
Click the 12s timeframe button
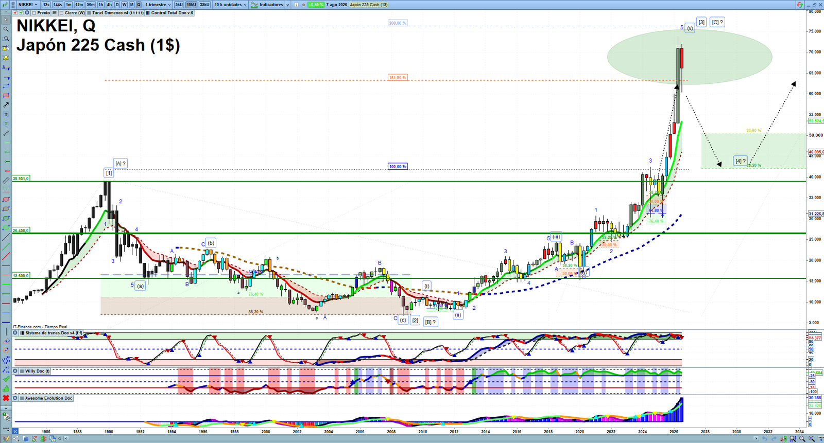click(x=46, y=5)
